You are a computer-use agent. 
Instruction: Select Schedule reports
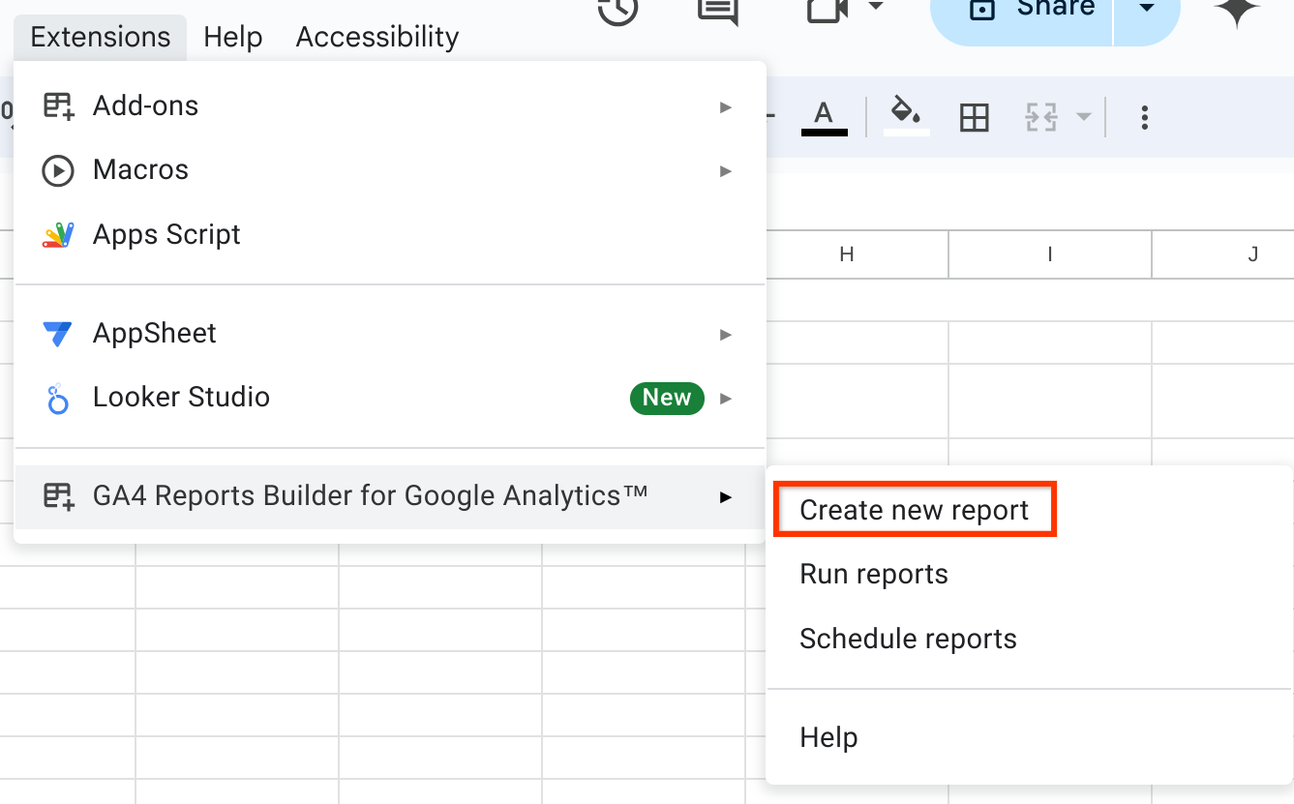[x=908, y=639]
